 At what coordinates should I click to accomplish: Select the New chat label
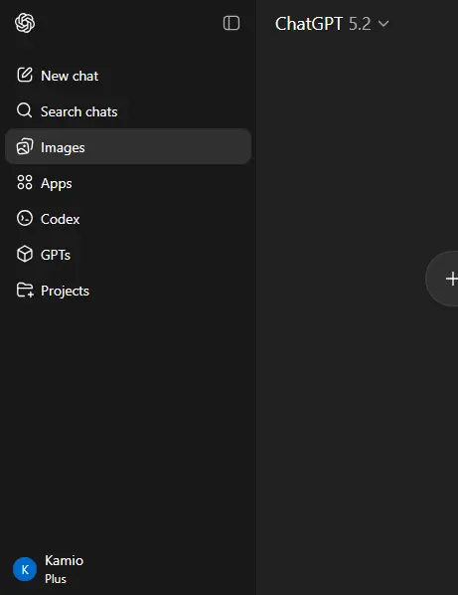(x=70, y=76)
